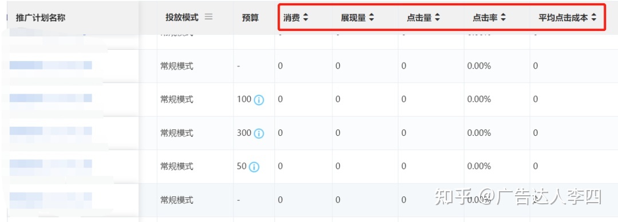This screenshot has height=222, width=618.
Task: Click the budget value 300
Action: point(244,133)
